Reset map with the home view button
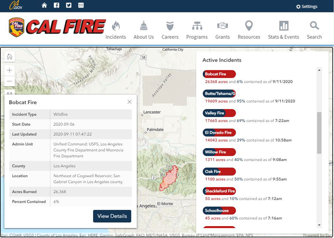This screenshot has width=334, height=238. coord(10,57)
